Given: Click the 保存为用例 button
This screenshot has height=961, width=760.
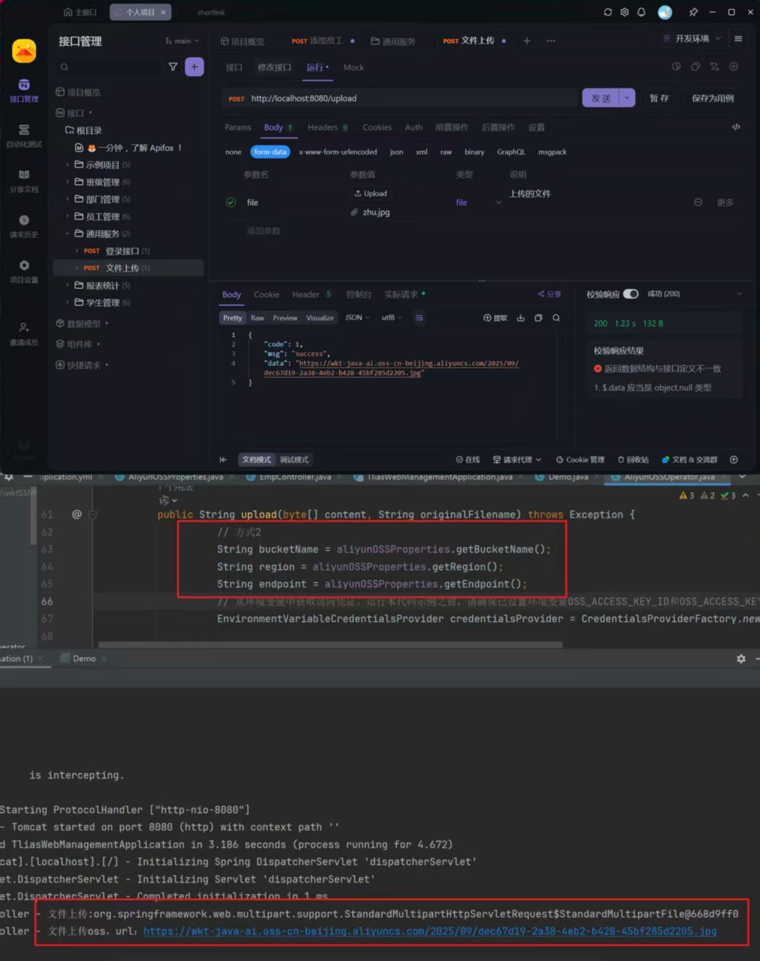Looking at the screenshot, I should coord(712,98).
